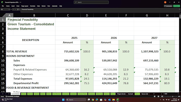Click the vertical scrollbar thumb
181x102 pixels.
click(x=180, y=16)
